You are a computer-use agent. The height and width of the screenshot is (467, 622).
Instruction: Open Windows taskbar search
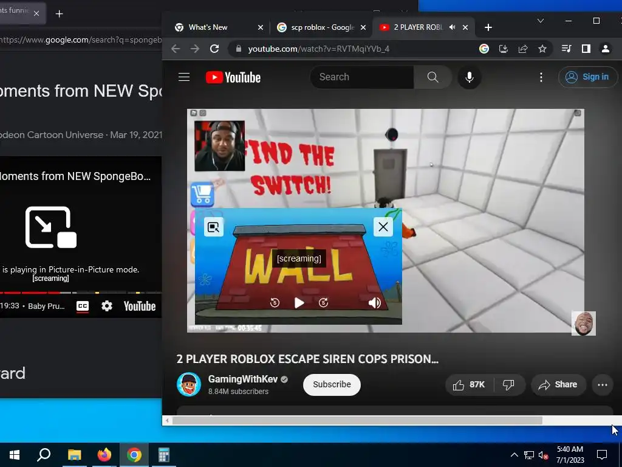(x=44, y=455)
